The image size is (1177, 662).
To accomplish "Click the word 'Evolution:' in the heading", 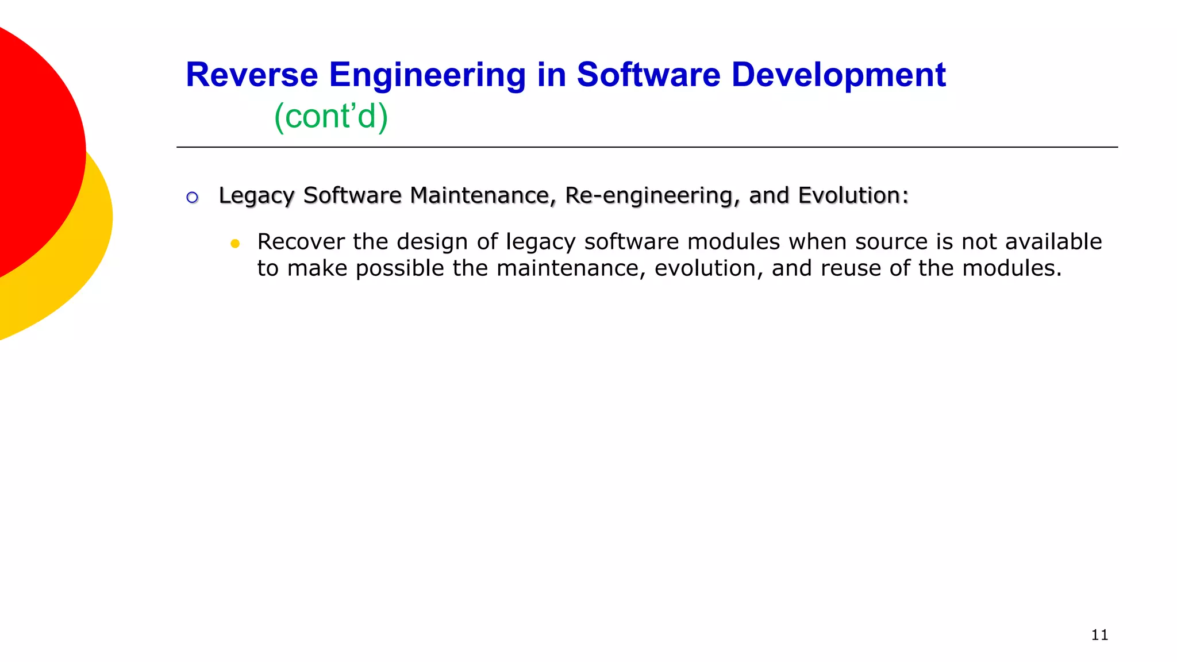I will [853, 195].
